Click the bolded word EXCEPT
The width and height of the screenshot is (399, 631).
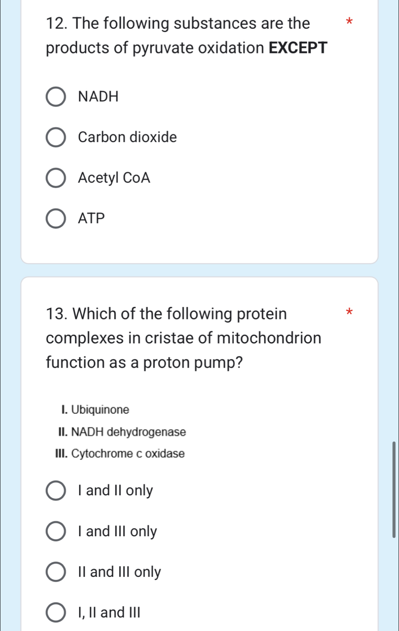(299, 48)
